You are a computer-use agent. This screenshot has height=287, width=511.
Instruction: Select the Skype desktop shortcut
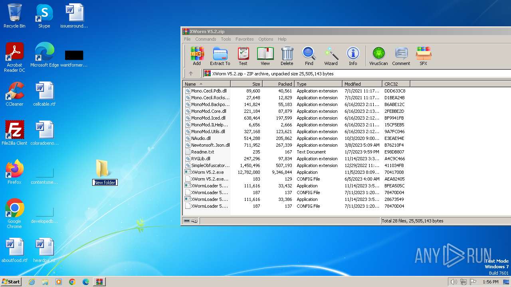44,16
